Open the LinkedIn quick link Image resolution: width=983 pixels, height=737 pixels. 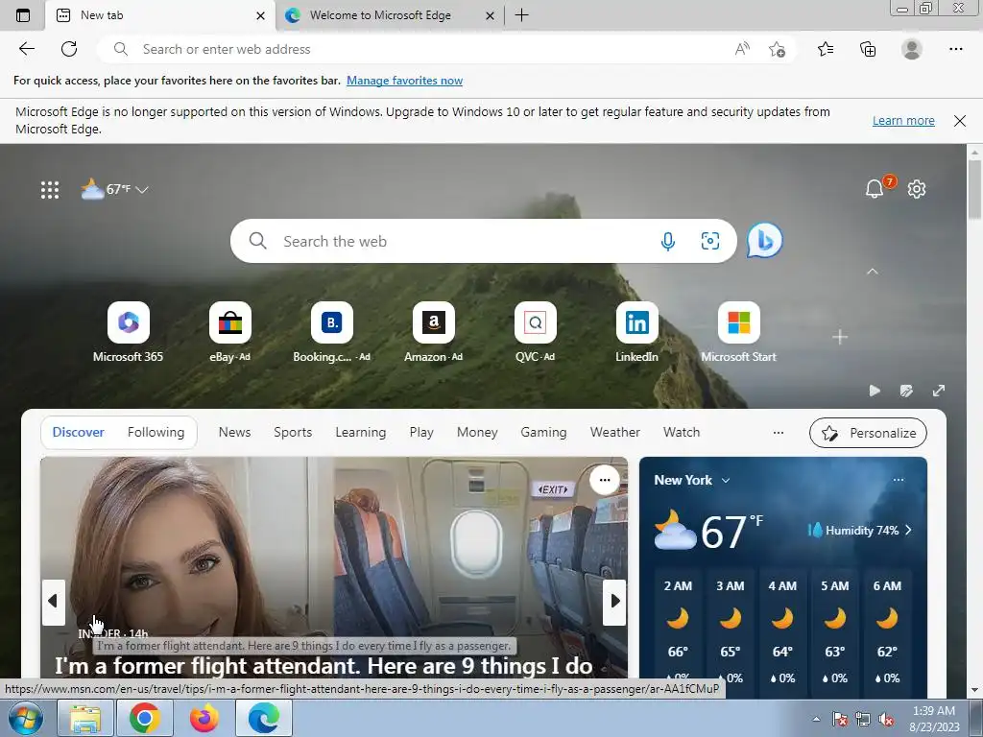coord(637,332)
